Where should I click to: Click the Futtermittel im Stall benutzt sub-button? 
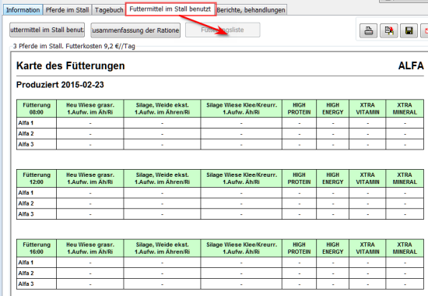47,30
